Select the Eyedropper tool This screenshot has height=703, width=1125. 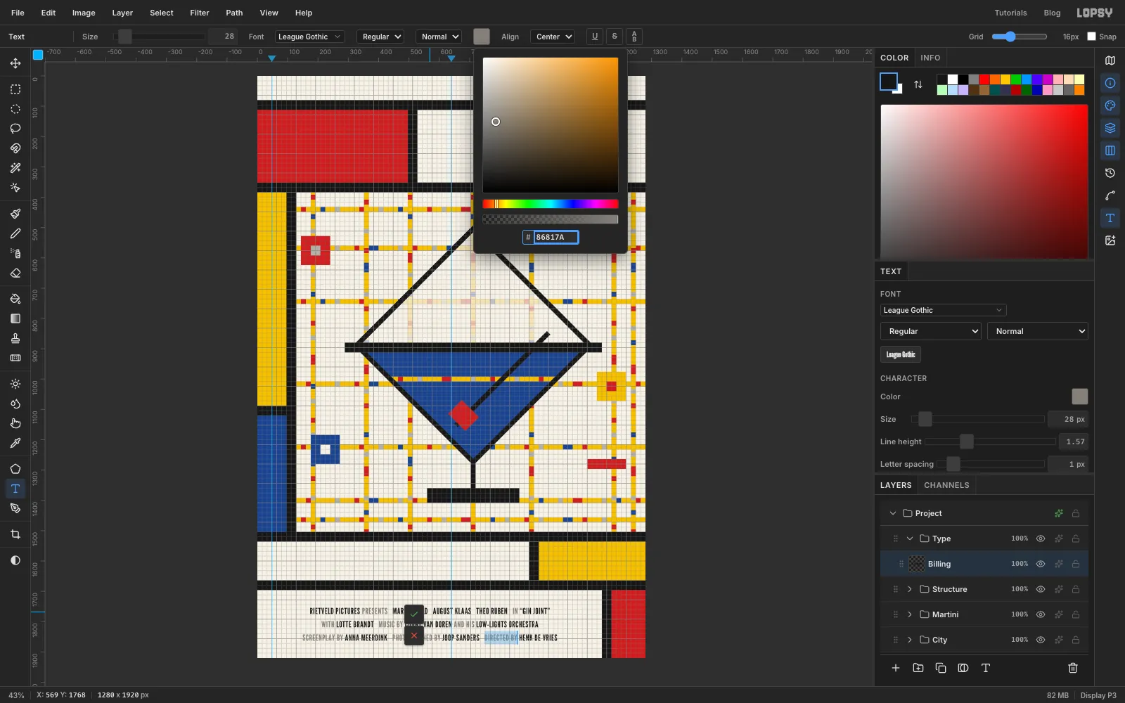tap(15, 443)
